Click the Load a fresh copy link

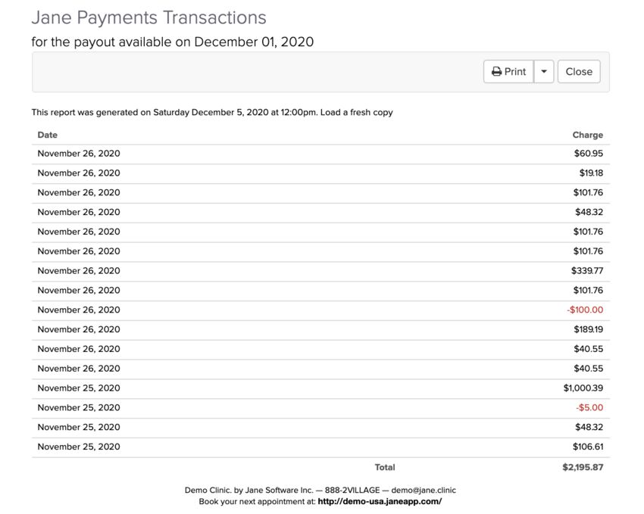pos(357,113)
